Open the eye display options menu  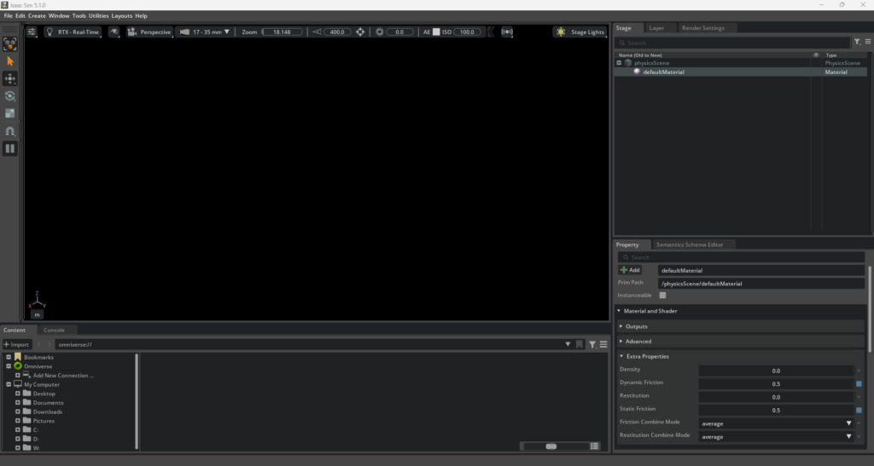[x=114, y=32]
